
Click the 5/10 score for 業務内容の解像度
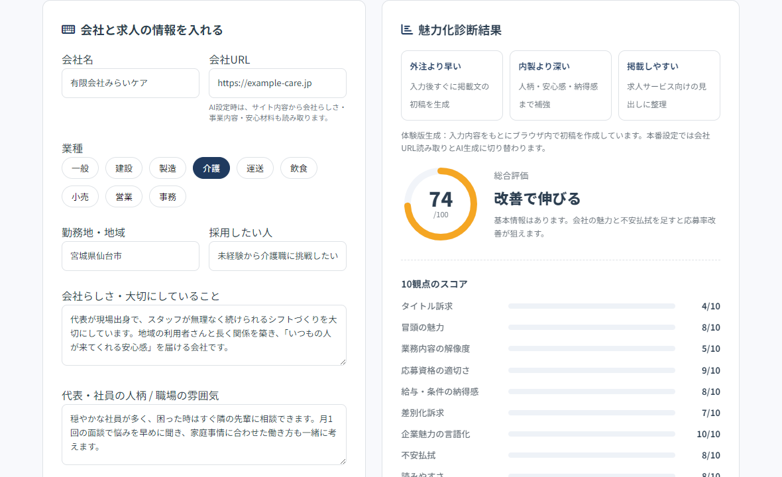coord(710,349)
